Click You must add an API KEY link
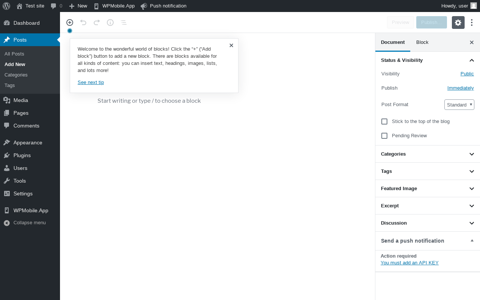This screenshot has height=300, width=480. (409, 263)
